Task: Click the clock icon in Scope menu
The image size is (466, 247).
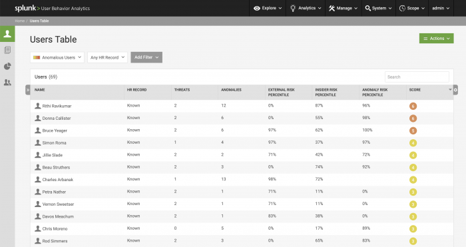Action: tap(402, 9)
